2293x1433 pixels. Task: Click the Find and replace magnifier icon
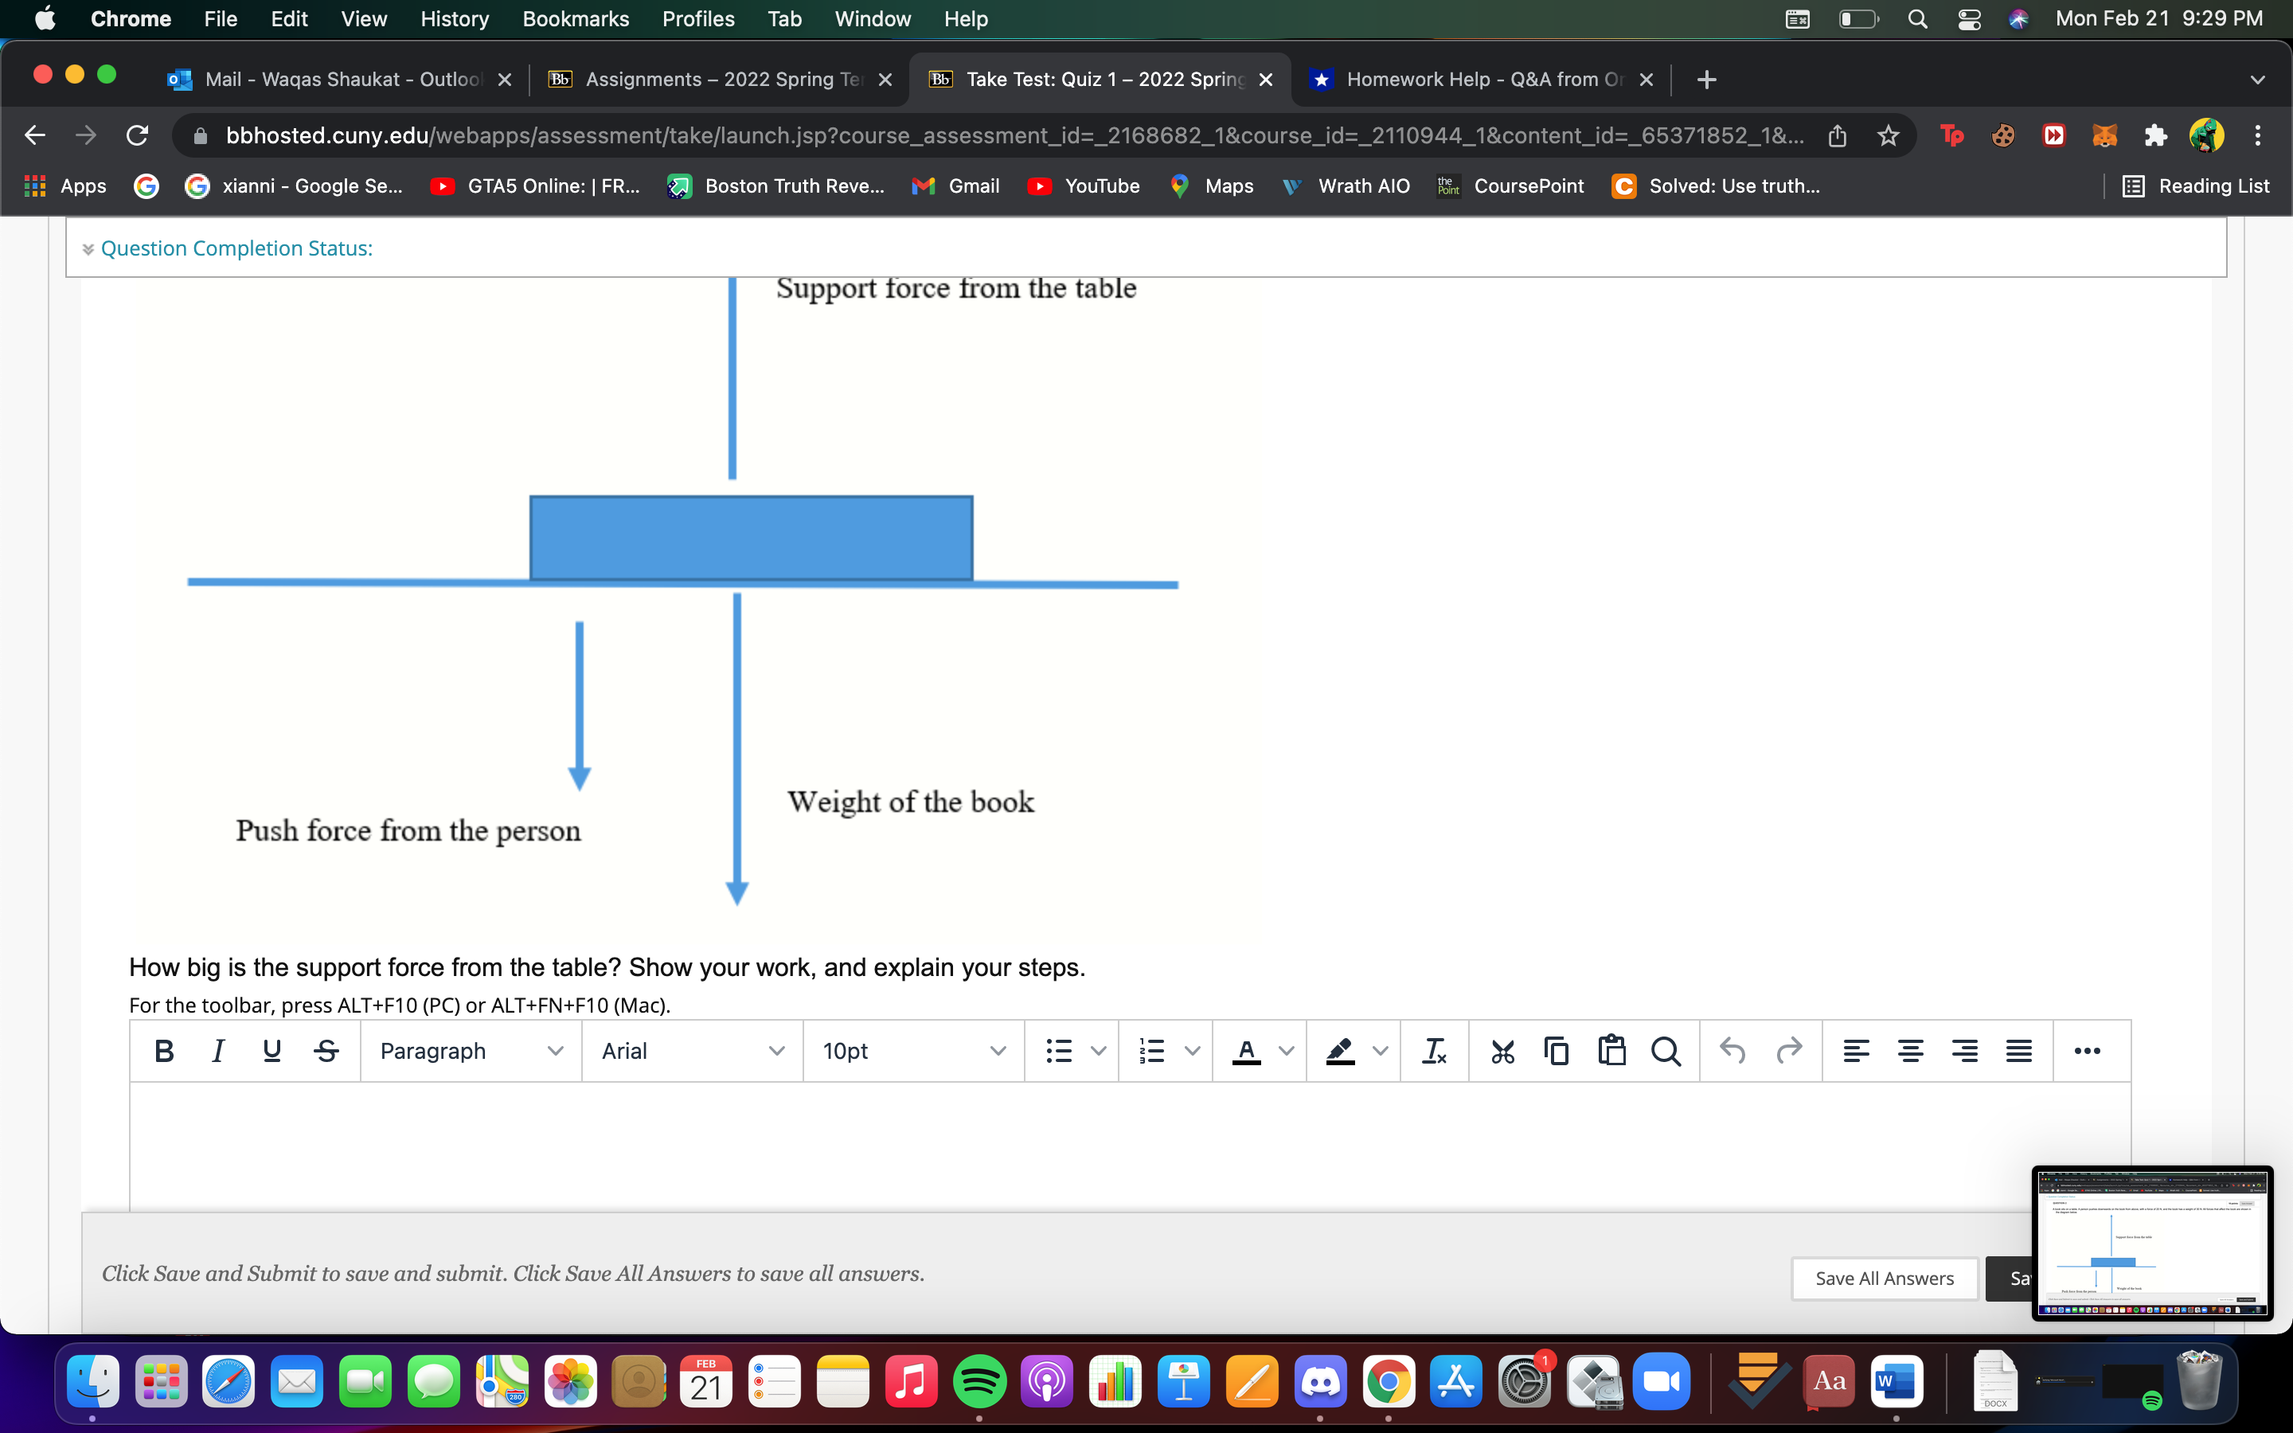coord(1665,1050)
